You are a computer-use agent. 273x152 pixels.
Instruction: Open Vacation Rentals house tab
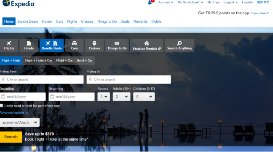point(147,45)
